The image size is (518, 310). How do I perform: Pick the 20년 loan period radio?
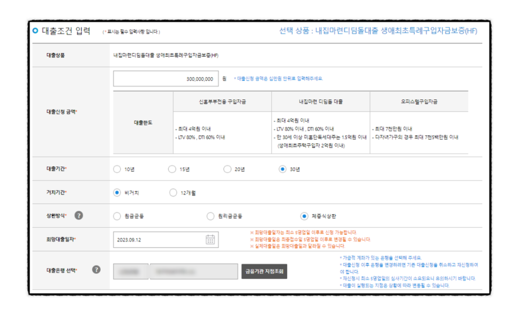pos(227,169)
